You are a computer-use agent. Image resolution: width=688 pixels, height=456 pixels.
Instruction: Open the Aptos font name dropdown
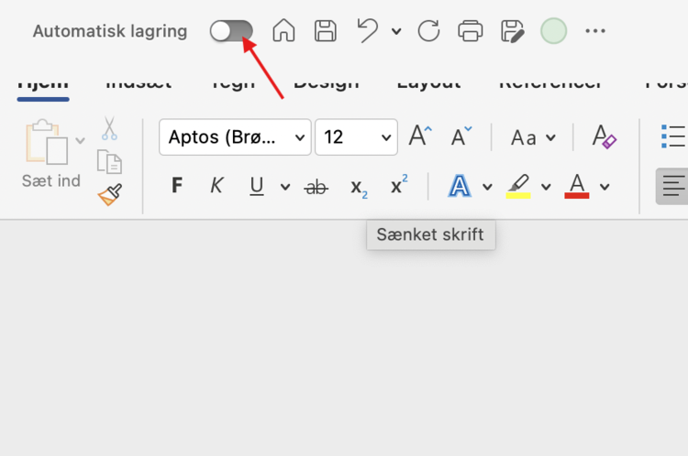(x=235, y=137)
